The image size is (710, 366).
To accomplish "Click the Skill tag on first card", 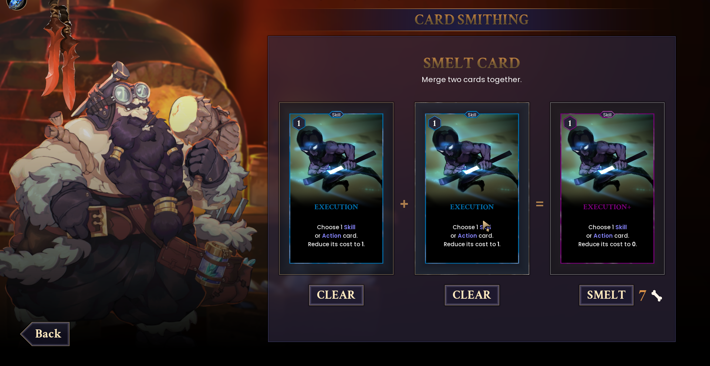I will (x=336, y=115).
